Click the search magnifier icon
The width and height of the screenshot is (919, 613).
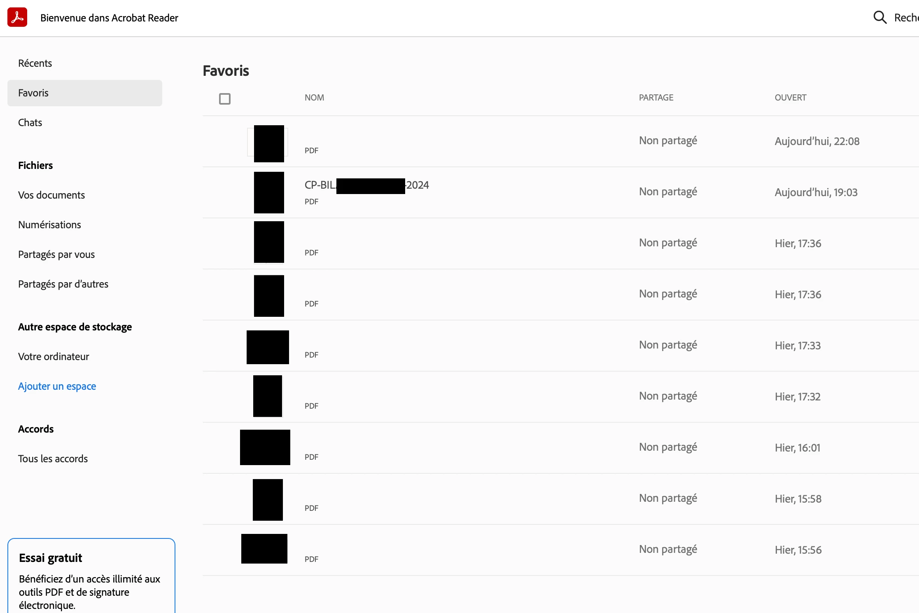coord(879,17)
